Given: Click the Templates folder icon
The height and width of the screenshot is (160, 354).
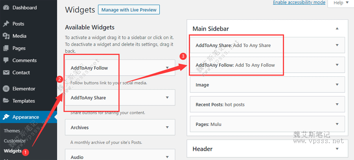Looking at the screenshot, I should [6, 101].
